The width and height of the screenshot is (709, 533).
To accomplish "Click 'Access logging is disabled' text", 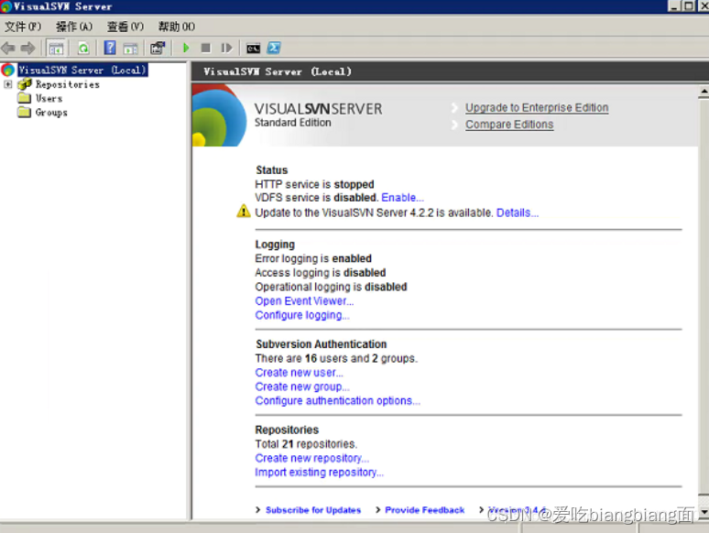I will 320,273.
